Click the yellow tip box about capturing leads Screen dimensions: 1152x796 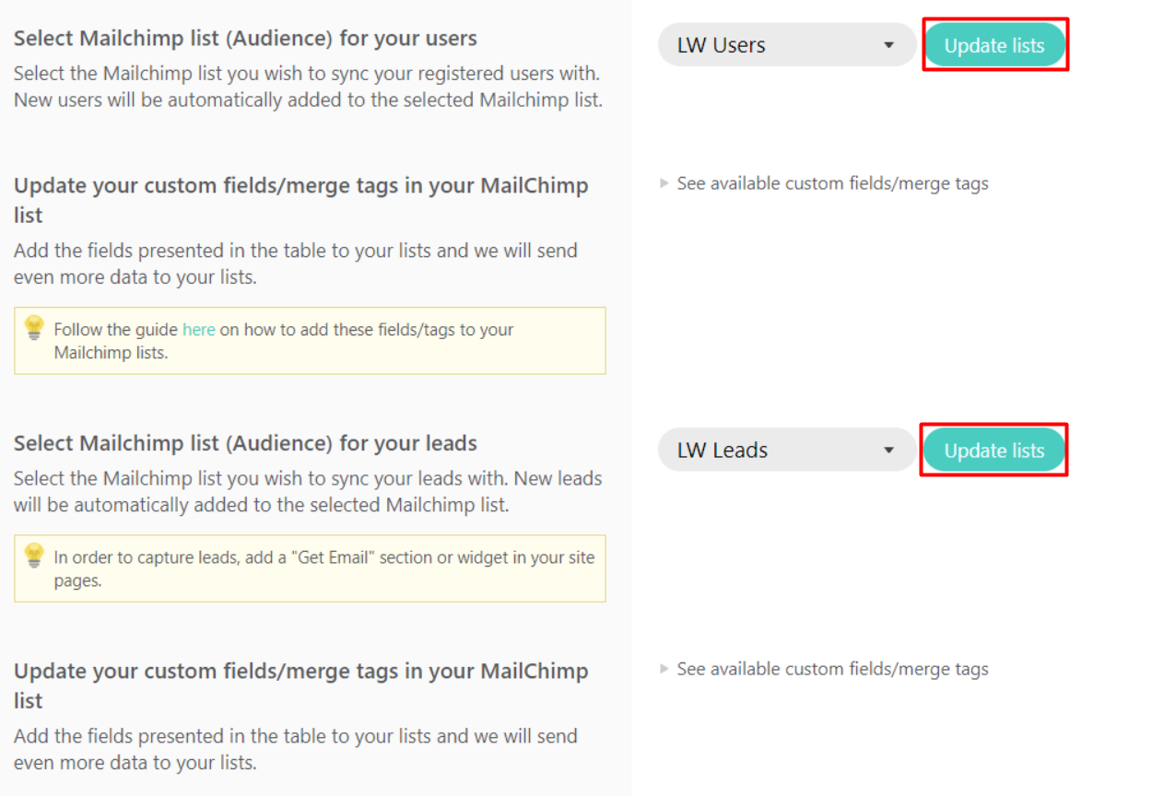[310, 568]
